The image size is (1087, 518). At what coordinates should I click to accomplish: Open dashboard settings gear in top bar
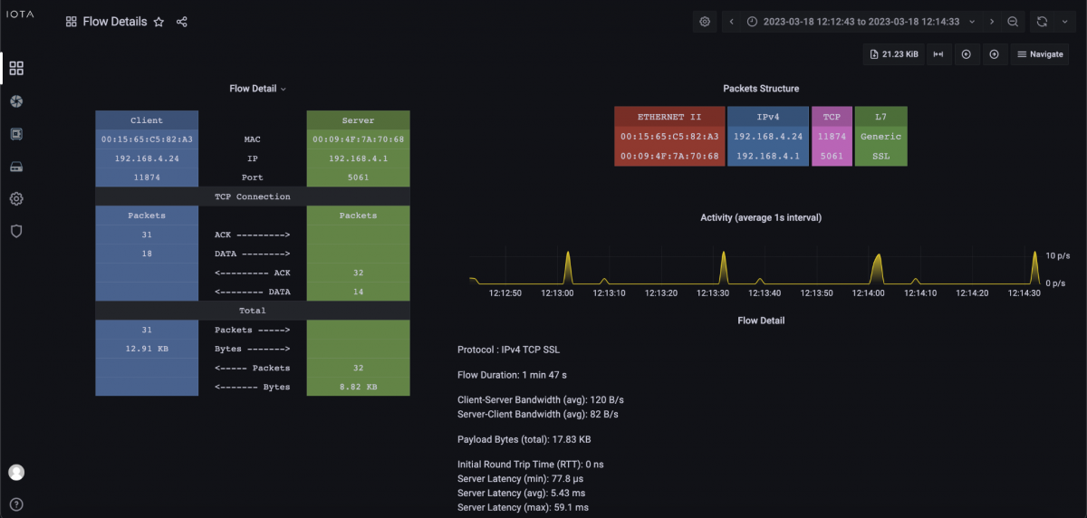click(705, 22)
